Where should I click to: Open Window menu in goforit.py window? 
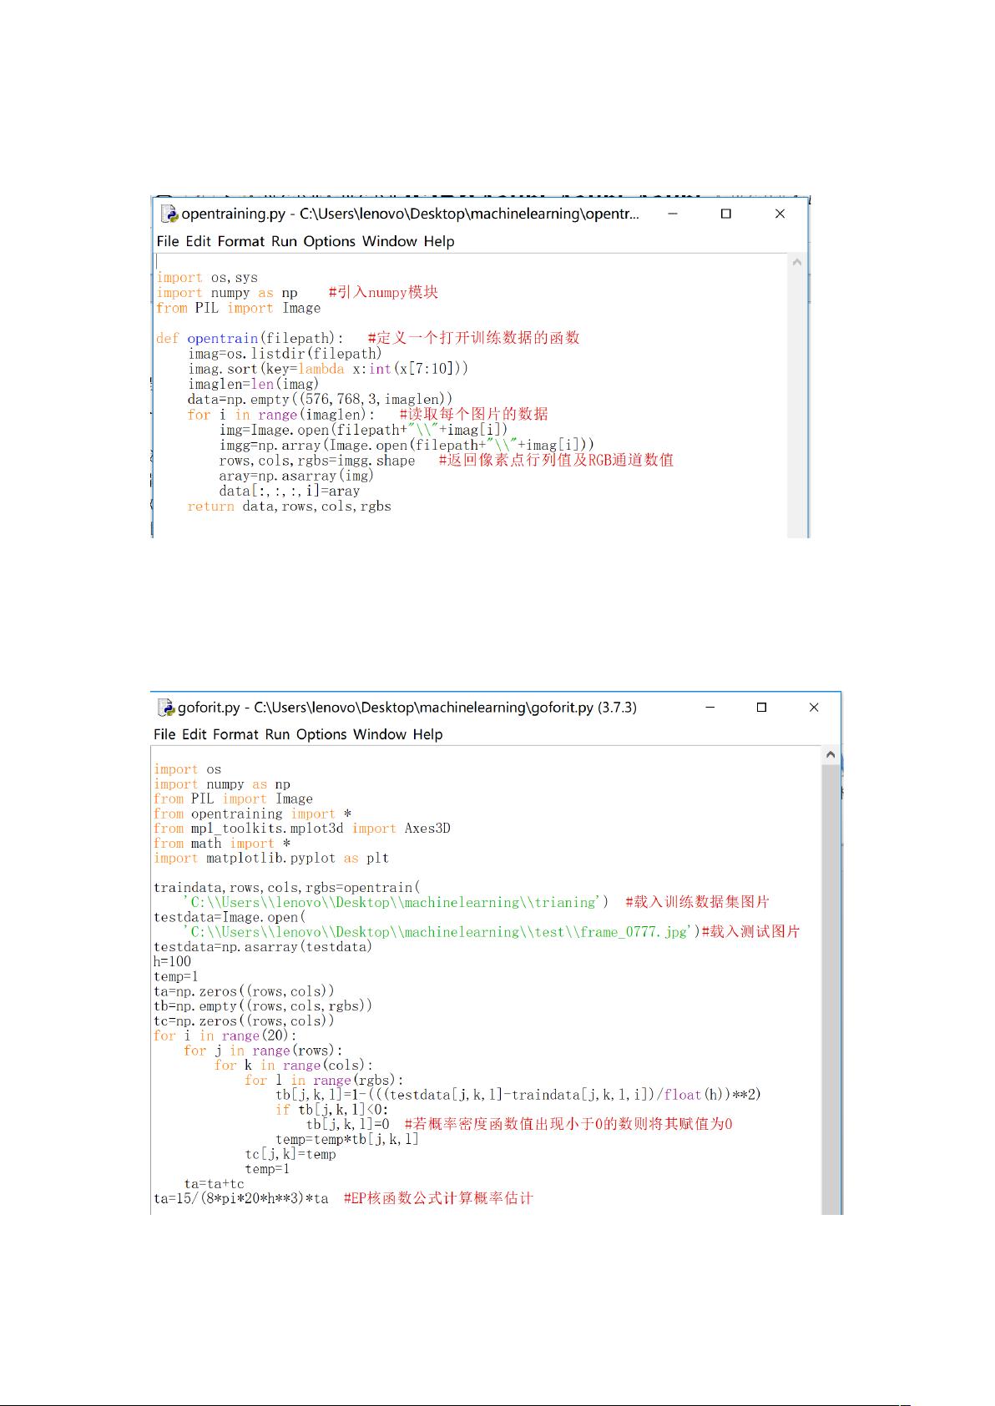380,734
